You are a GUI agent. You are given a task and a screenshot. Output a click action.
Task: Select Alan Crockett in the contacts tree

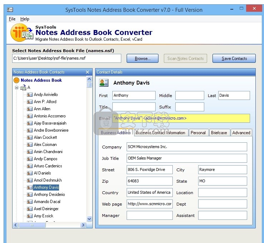(x=45, y=137)
